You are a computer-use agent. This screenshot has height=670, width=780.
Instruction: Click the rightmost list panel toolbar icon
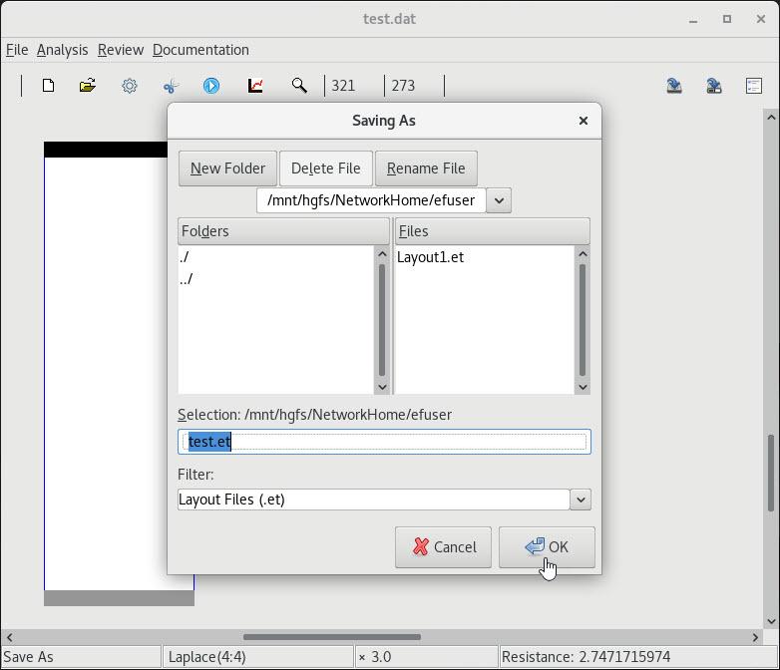click(x=754, y=86)
